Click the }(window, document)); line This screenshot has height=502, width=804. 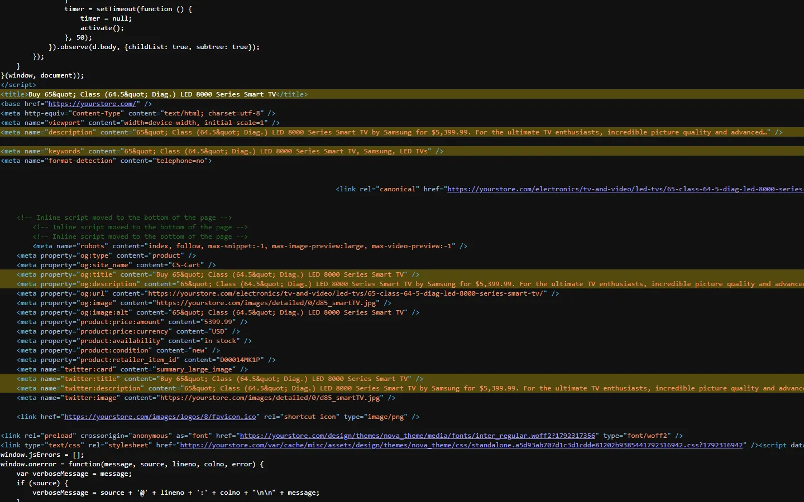click(42, 75)
